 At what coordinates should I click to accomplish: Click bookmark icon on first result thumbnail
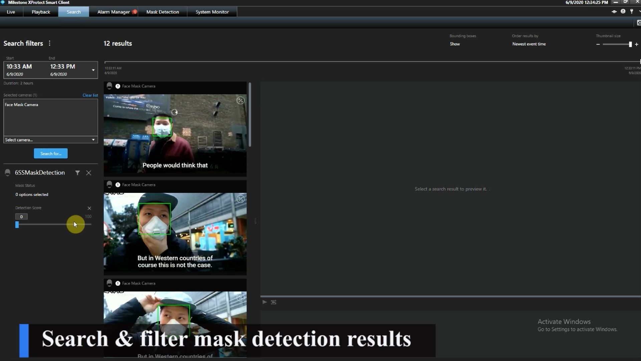[x=240, y=101]
